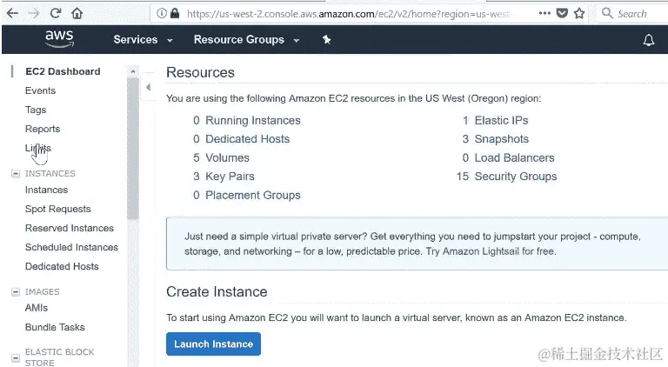The width and height of the screenshot is (668, 367).
Task: Collapse the sidebar with arrow handle
Action: (x=148, y=87)
